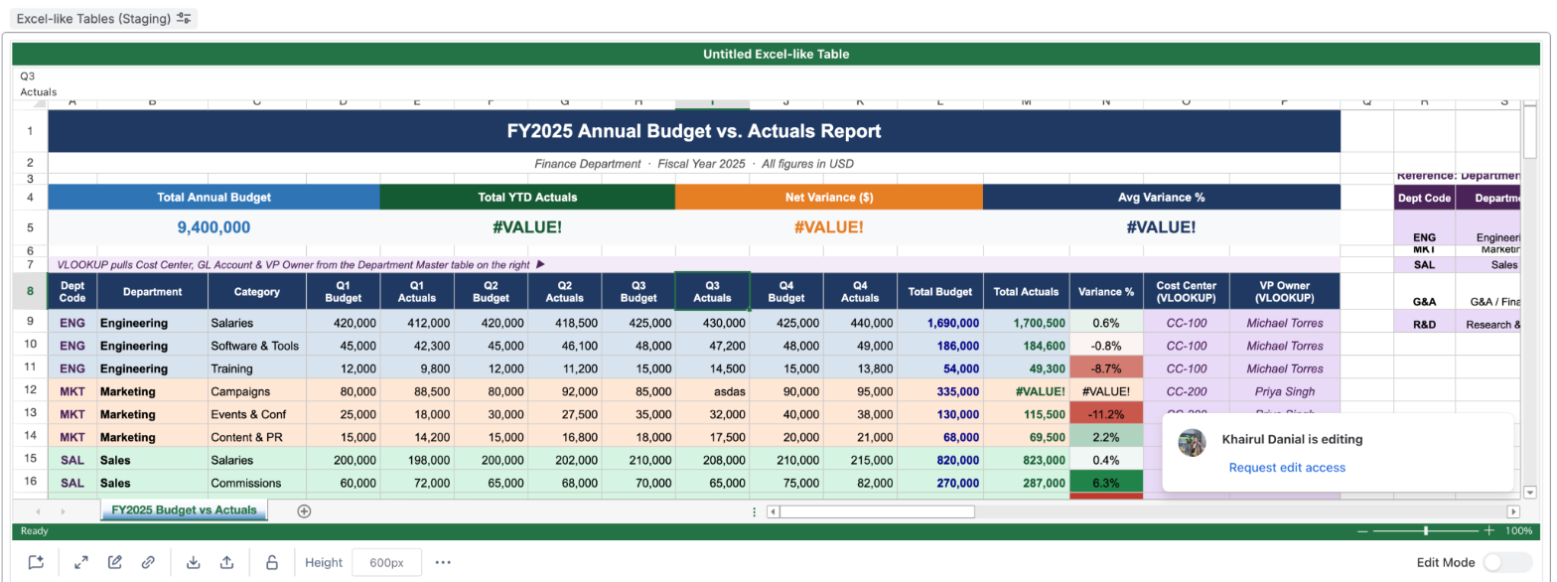Image resolution: width=1557 pixels, height=582 pixels.
Task: Click the zoom out minus button
Action: [1363, 531]
